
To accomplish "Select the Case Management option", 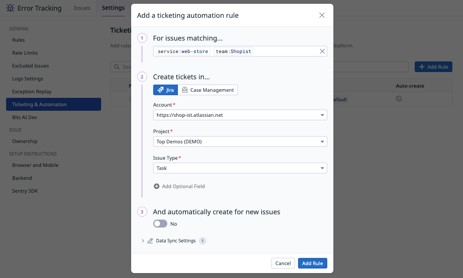I will pos(208,90).
